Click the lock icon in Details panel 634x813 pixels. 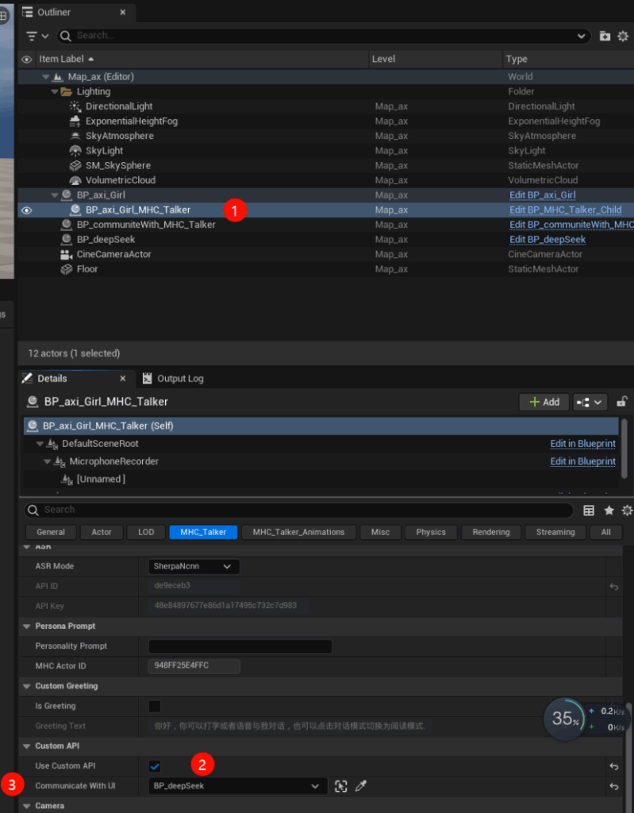pyautogui.click(x=622, y=402)
